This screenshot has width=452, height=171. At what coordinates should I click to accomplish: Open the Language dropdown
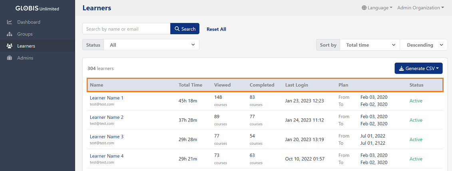[377, 8]
